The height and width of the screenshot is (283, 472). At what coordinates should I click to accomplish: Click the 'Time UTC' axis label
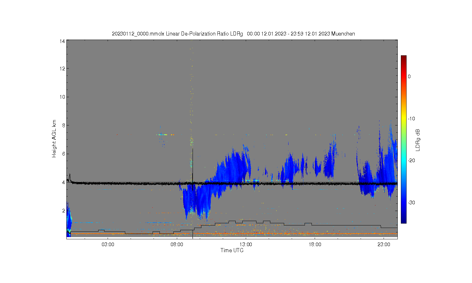pos(232,250)
